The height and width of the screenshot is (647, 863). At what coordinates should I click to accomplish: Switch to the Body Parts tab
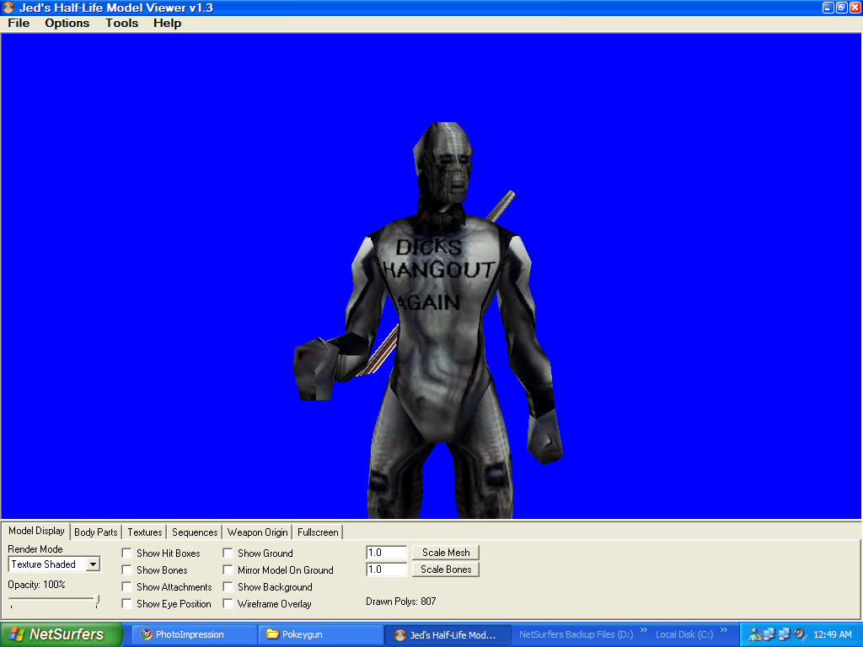click(x=96, y=532)
